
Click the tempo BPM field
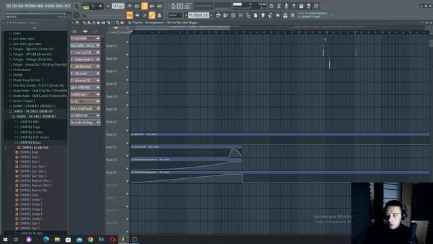118,6
